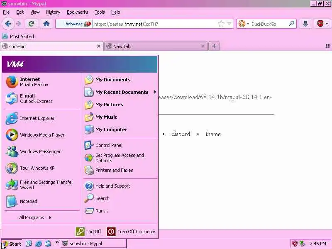Click the Start button
This screenshot has height=249, width=332.
[x=12, y=244]
